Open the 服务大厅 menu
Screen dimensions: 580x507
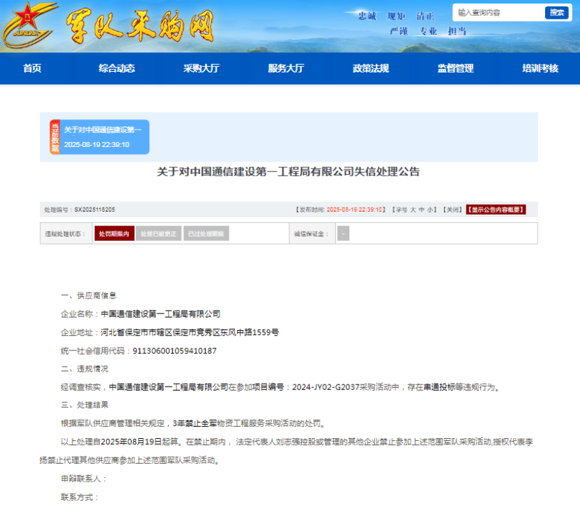pyautogui.click(x=287, y=68)
